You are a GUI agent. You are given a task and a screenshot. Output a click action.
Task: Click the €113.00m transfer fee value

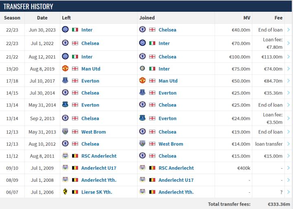pyautogui.click(x=270, y=57)
